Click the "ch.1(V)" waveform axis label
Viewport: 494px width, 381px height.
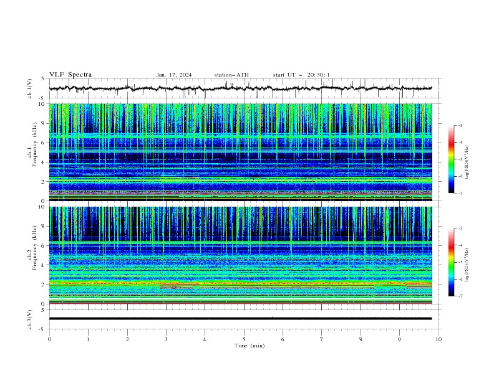pos(30,88)
